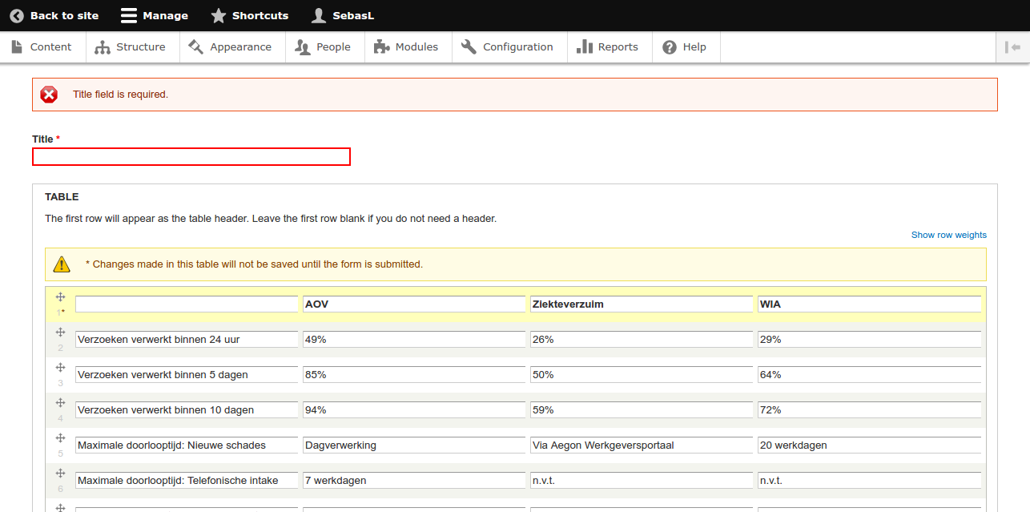Collapse toolbar with the orientation toggle arrow
This screenshot has width=1030, height=512.
point(1012,47)
